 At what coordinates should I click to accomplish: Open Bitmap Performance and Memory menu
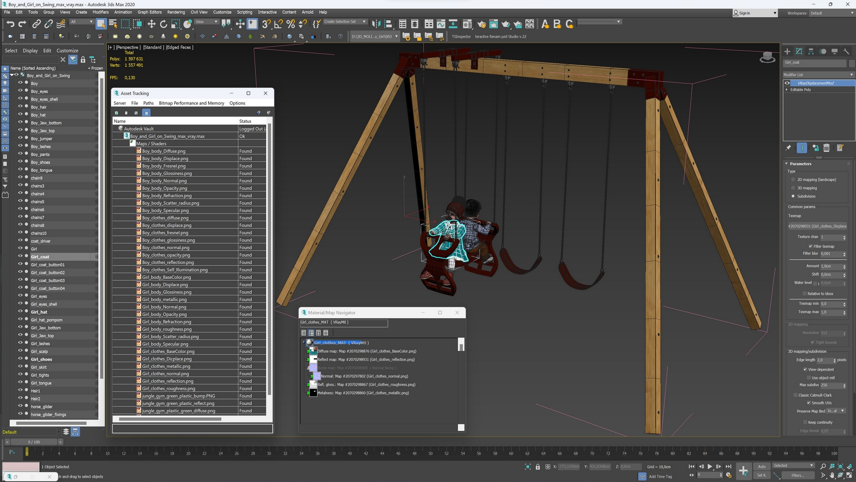(191, 103)
